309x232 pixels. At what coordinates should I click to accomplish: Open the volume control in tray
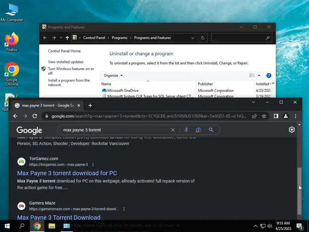coord(270,226)
